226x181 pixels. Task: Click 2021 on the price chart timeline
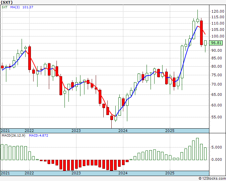pyautogui.click(x=5, y=131)
